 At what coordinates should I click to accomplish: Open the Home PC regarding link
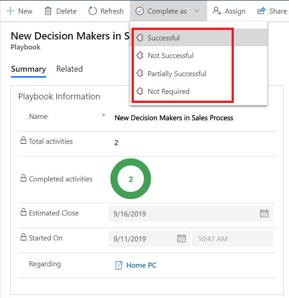click(x=141, y=265)
